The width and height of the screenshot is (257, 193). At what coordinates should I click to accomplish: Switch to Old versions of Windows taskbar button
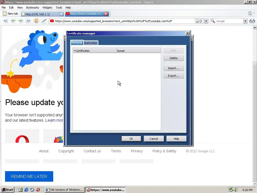pyautogui.click(x=65, y=190)
